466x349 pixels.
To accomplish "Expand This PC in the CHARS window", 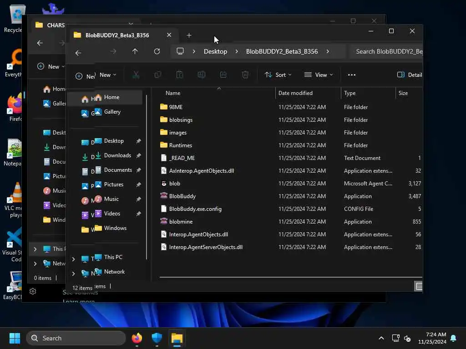I will (x=35, y=249).
